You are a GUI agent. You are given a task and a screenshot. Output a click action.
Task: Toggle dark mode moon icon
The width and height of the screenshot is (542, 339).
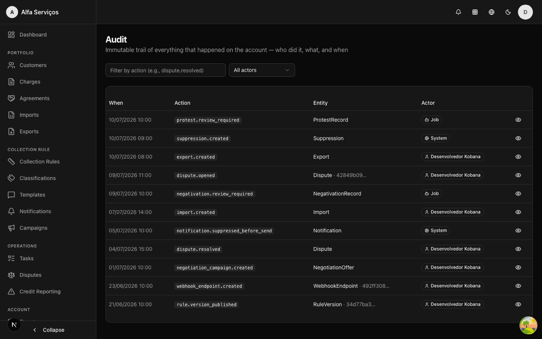pyautogui.click(x=508, y=12)
